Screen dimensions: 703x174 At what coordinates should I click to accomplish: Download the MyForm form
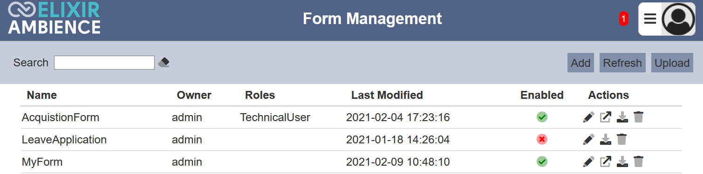pyautogui.click(x=622, y=162)
